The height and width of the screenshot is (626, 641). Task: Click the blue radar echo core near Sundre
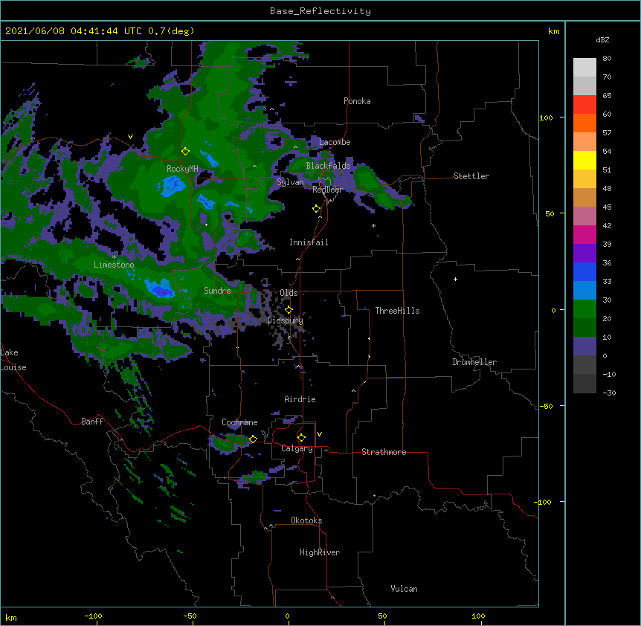coord(159,288)
